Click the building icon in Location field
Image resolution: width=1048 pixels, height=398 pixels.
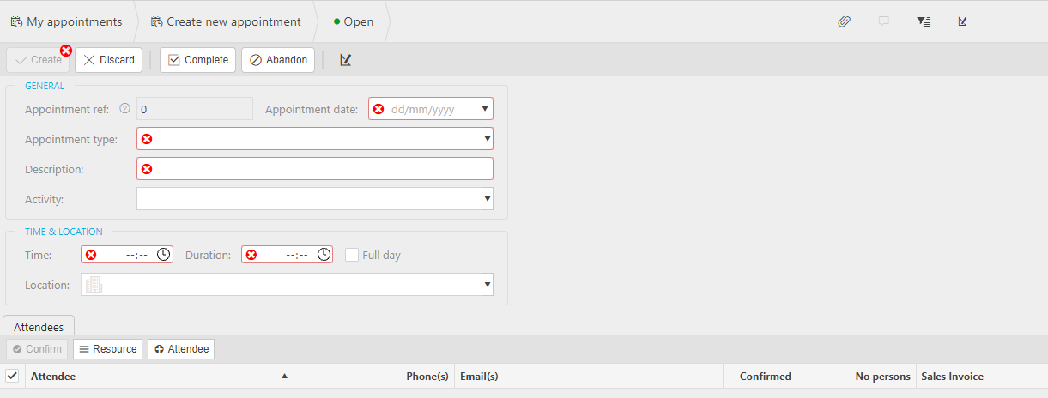[x=94, y=285]
